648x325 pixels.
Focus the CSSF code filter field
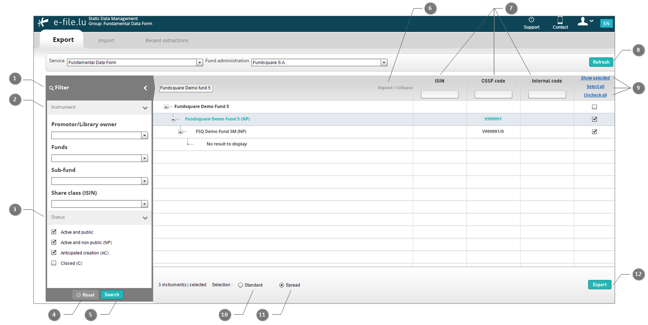(x=493, y=94)
